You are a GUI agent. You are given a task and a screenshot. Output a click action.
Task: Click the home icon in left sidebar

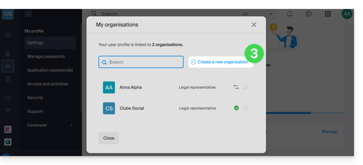point(8,35)
